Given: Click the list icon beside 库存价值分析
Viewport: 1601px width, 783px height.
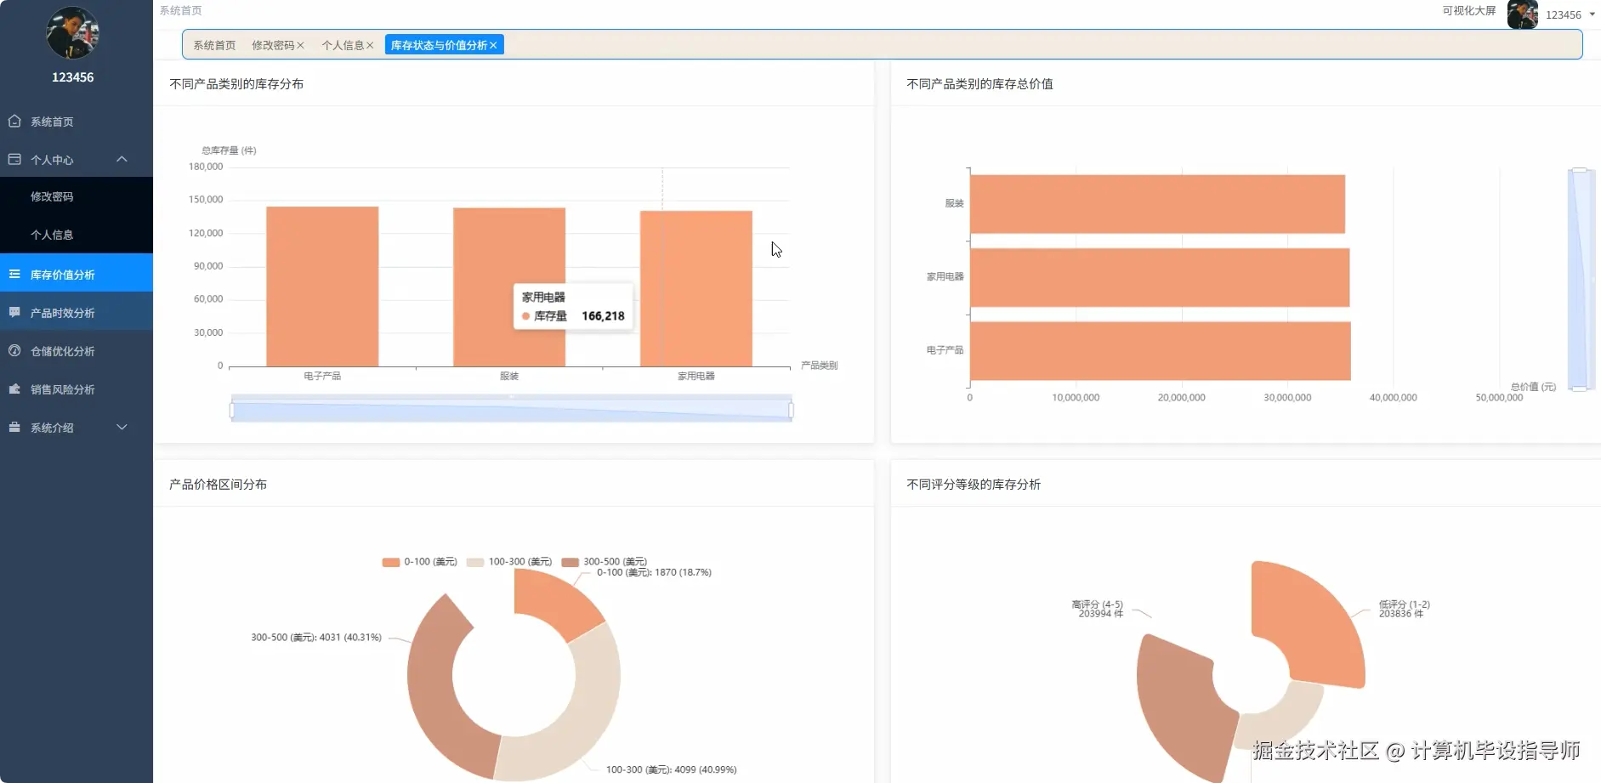Looking at the screenshot, I should coord(14,274).
